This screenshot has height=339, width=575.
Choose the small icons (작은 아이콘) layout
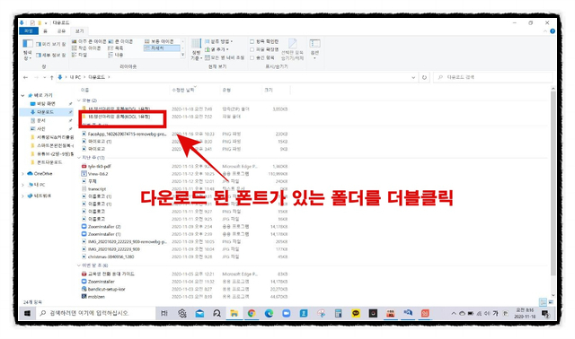pos(86,48)
